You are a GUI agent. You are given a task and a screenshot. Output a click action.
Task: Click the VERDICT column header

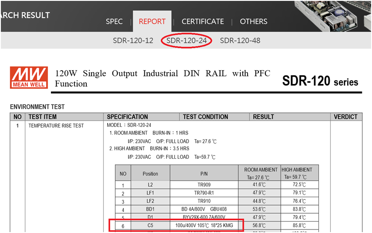pyautogui.click(x=345, y=117)
